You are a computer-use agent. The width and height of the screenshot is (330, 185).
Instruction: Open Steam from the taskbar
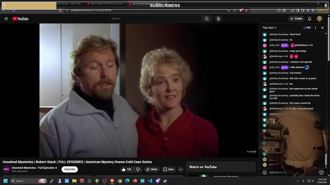(x=165, y=181)
